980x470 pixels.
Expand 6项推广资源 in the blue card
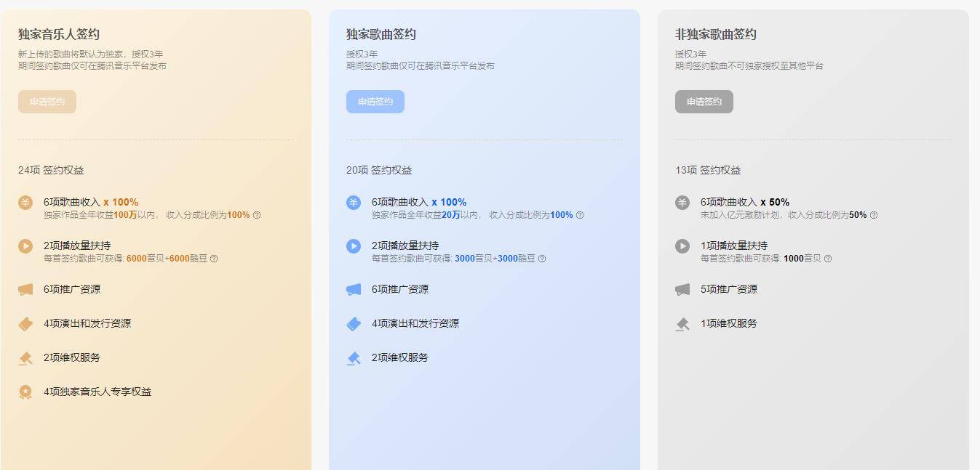[x=400, y=289]
